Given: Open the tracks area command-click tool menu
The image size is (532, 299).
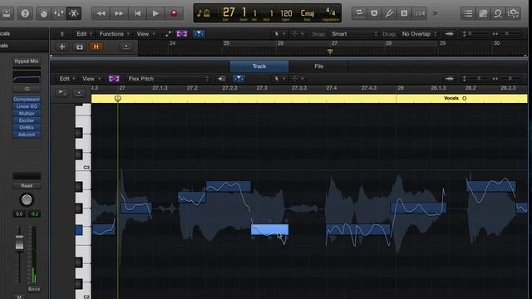Looking at the screenshot, I should (298, 34).
